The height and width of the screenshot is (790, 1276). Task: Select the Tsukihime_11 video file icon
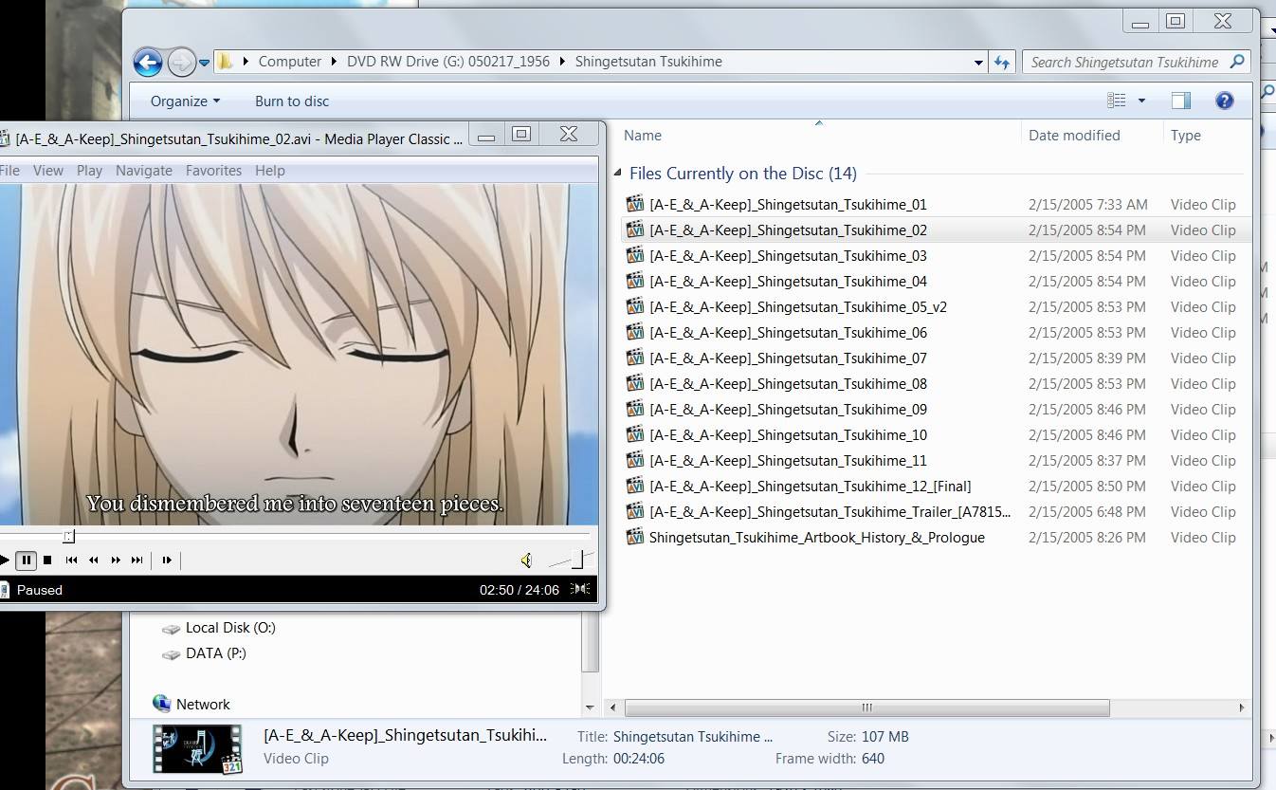[x=635, y=460]
